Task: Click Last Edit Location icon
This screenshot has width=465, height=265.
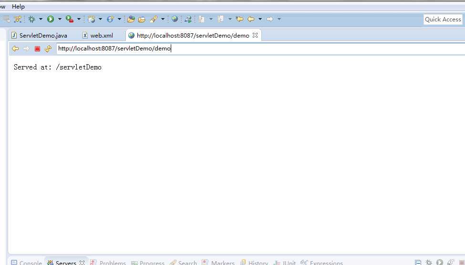Action: point(239,19)
